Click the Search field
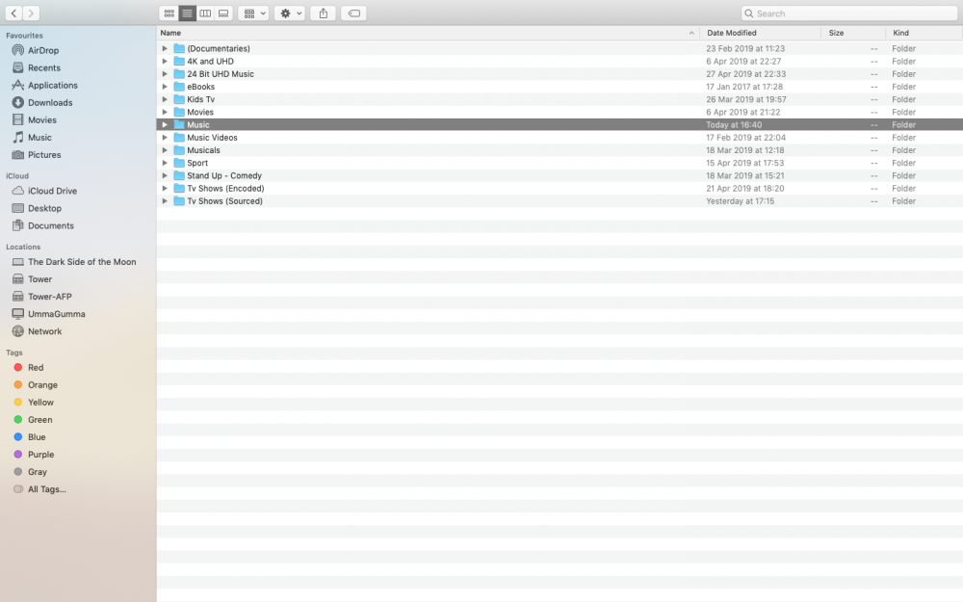 (849, 13)
